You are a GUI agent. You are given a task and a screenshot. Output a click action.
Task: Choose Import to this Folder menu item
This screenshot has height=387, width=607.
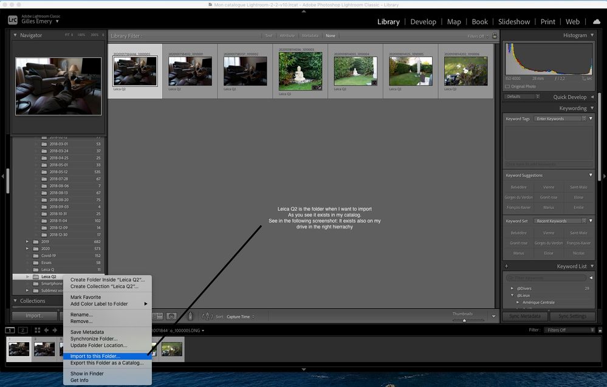tap(107, 356)
